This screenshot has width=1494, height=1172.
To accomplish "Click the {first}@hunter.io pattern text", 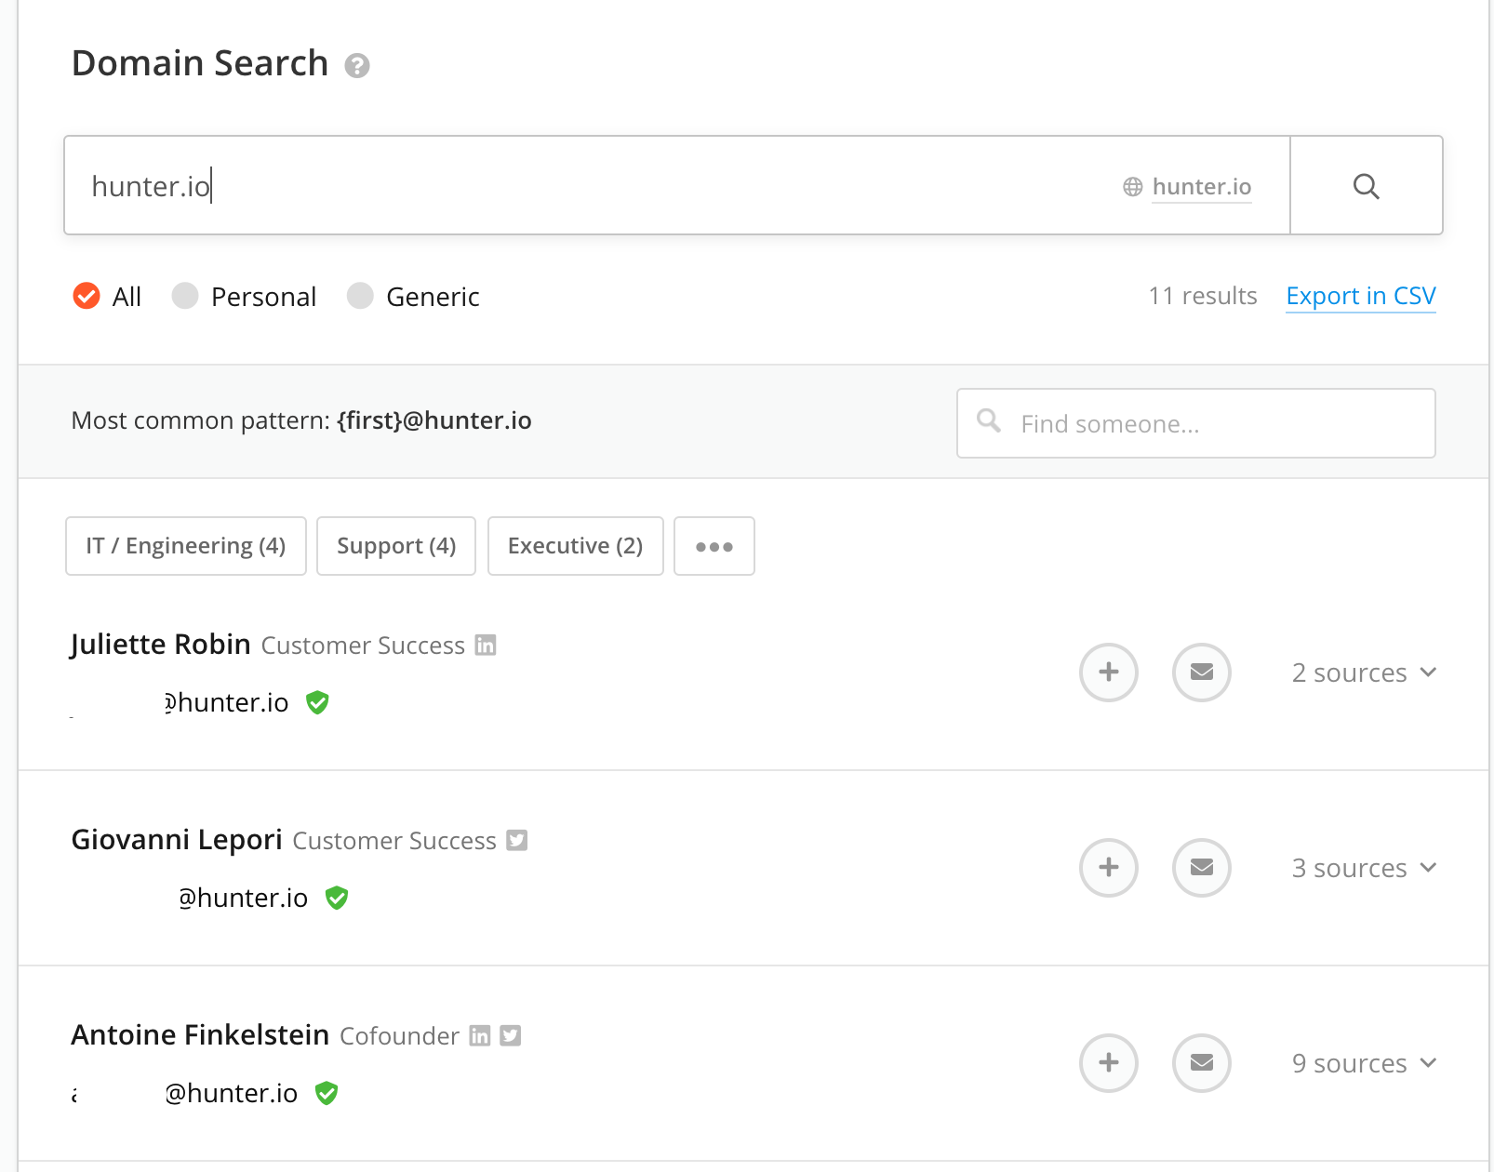I will tap(434, 420).
